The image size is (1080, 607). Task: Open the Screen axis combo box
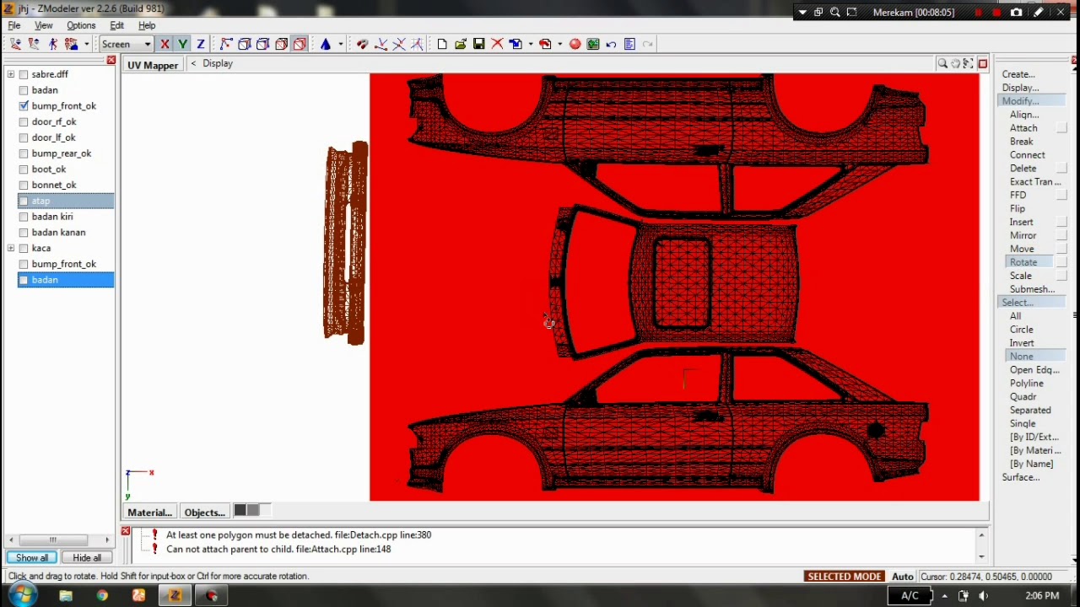click(126, 44)
